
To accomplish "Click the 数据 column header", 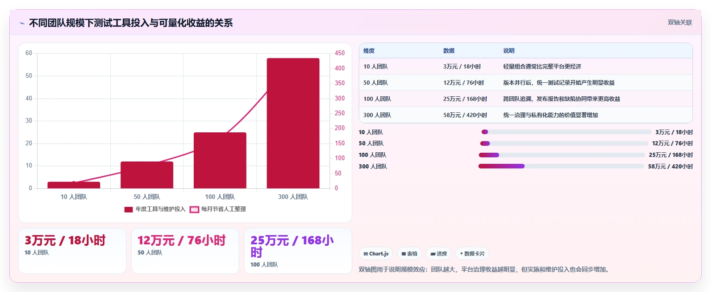I will (x=449, y=51).
